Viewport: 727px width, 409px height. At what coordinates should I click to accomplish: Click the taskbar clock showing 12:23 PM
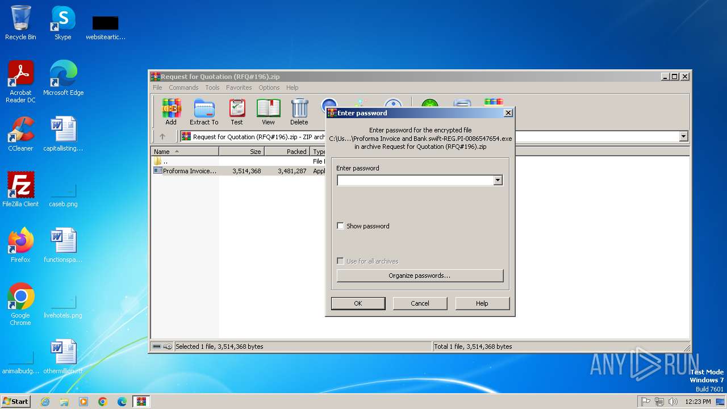(x=698, y=402)
